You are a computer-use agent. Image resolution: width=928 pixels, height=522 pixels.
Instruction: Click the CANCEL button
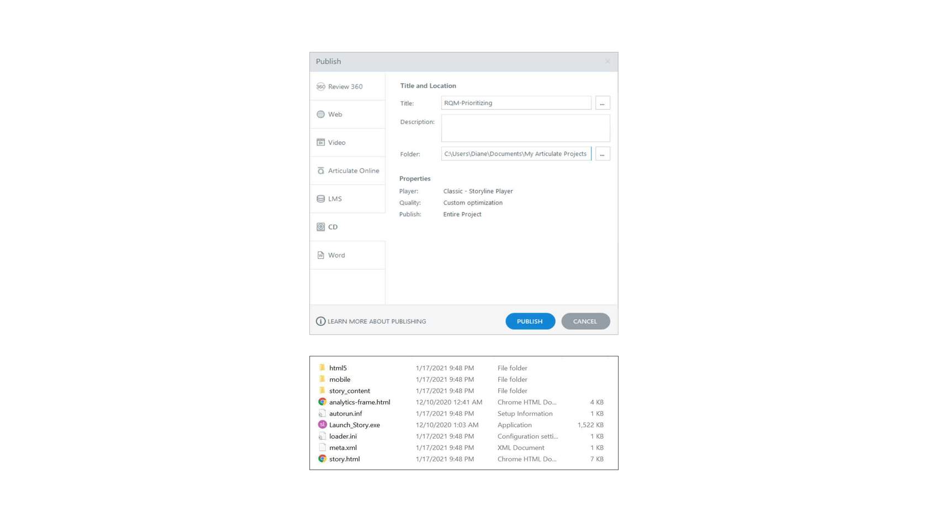tap(586, 321)
